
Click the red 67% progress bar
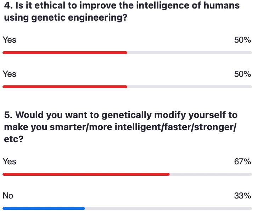tap(86, 174)
